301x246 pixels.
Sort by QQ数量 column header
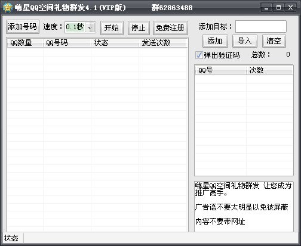(25, 43)
